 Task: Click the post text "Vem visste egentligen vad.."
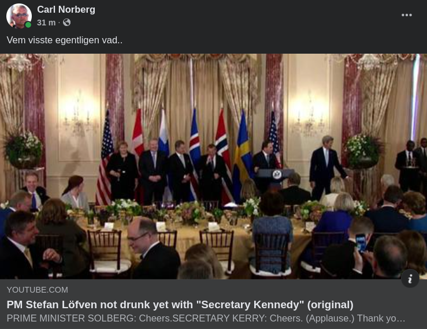65,40
